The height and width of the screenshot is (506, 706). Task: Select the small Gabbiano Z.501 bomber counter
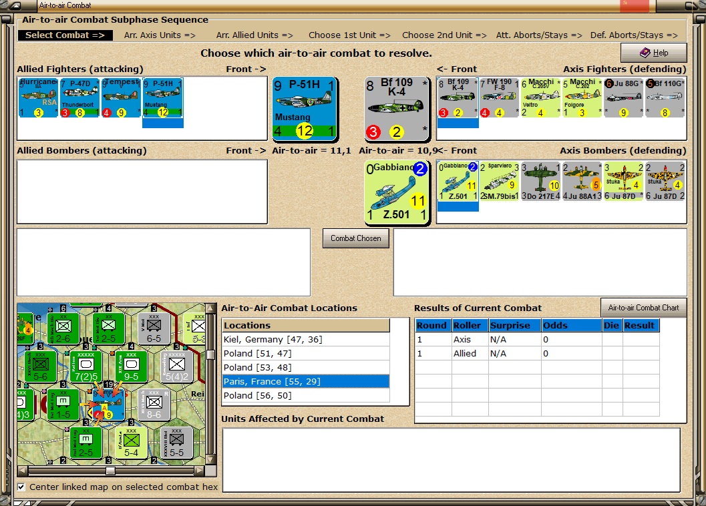(458, 181)
